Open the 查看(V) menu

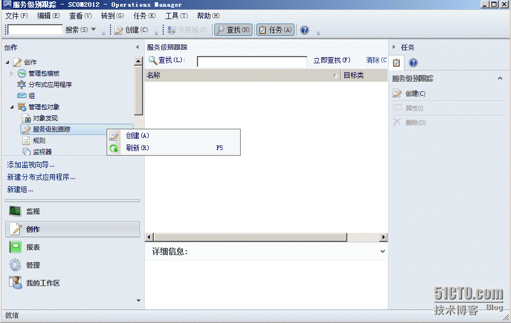pos(81,16)
